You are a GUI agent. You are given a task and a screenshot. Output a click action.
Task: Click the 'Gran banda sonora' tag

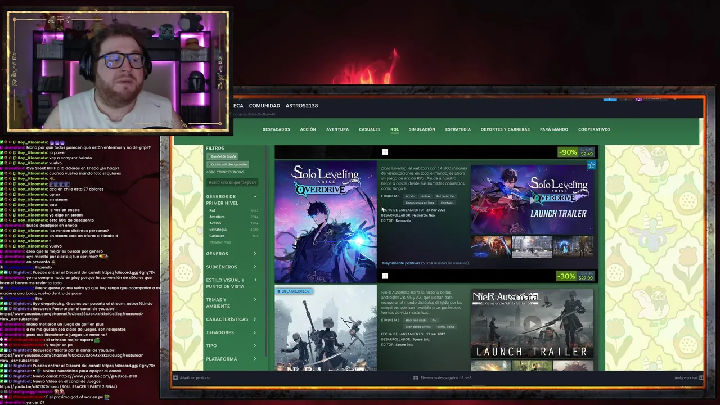(418, 326)
